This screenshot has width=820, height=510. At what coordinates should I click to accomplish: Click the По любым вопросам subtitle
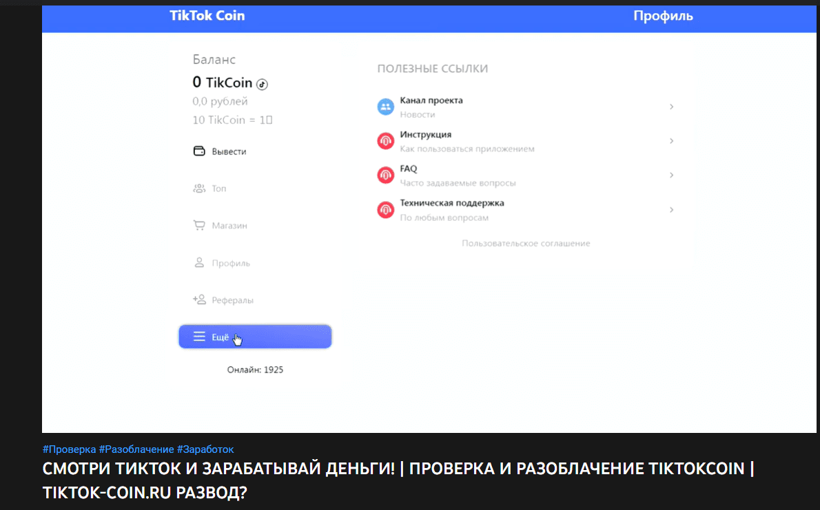click(x=444, y=218)
